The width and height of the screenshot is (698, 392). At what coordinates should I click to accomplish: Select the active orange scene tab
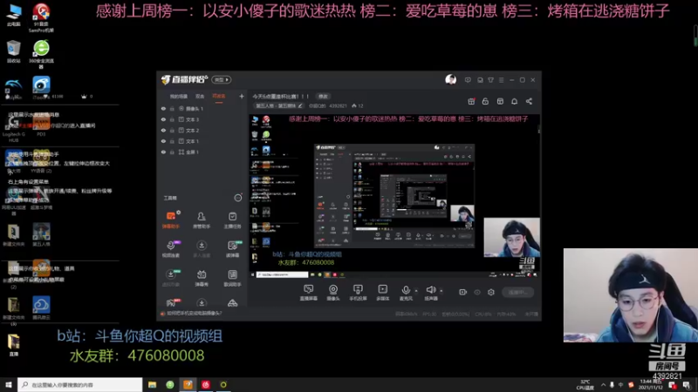point(219,97)
